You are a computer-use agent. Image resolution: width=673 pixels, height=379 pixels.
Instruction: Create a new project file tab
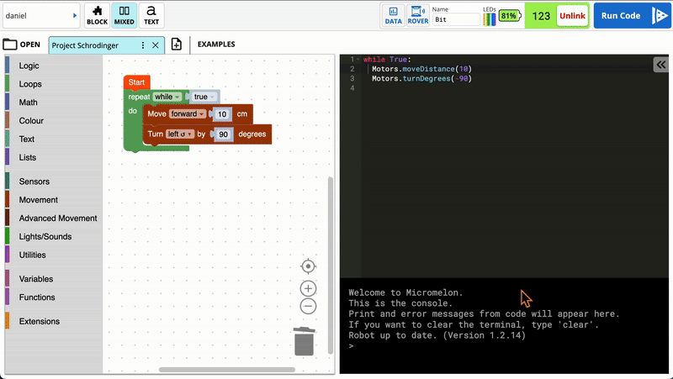point(177,45)
